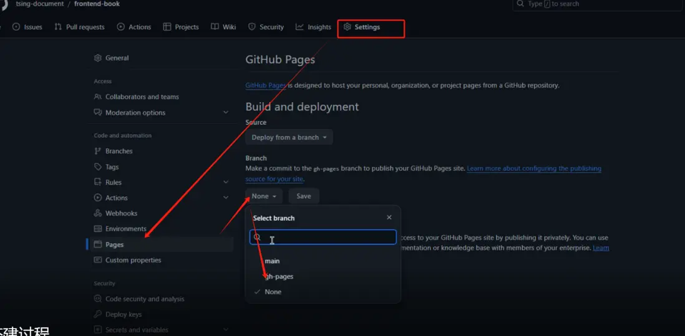Click the Wiki book icon
Image resolution: width=685 pixels, height=336 pixels.
tap(215, 27)
